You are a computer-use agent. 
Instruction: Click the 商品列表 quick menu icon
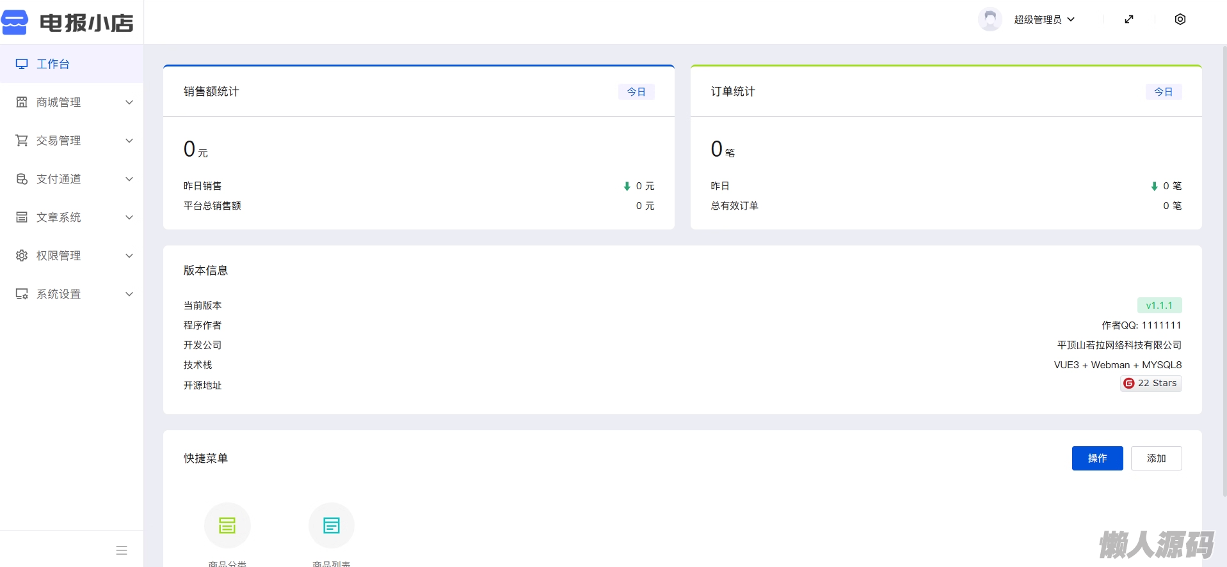[332, 525]
